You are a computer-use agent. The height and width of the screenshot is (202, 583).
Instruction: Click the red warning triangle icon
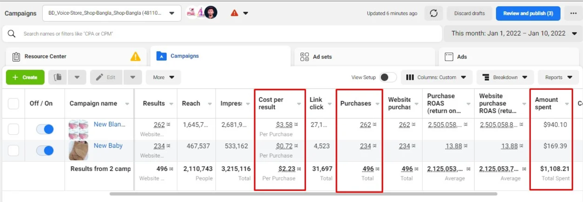pyautogui.click(x=234, y=13)
